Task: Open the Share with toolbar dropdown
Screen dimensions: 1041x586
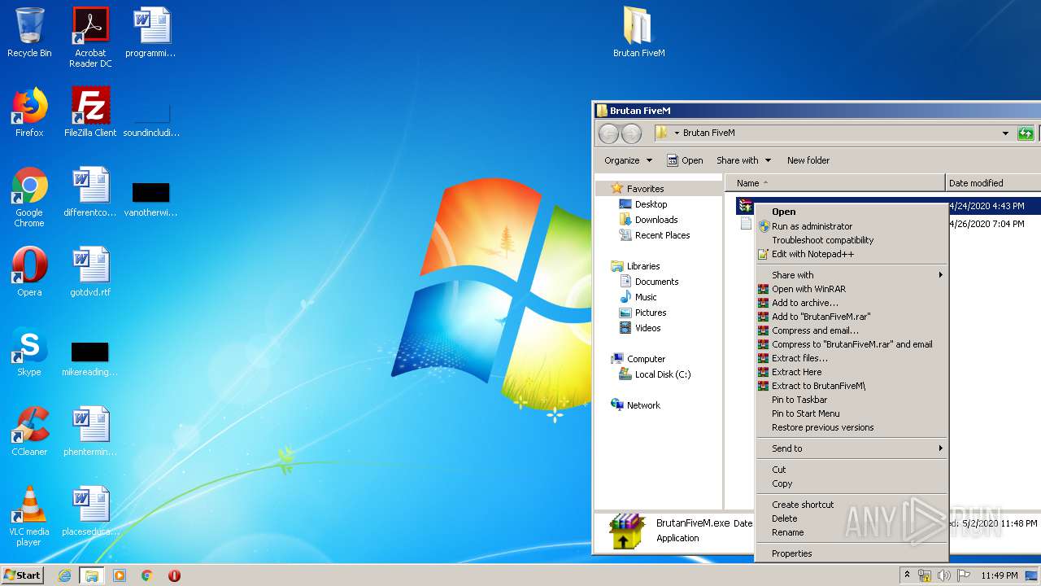Action: pos(743,160)
